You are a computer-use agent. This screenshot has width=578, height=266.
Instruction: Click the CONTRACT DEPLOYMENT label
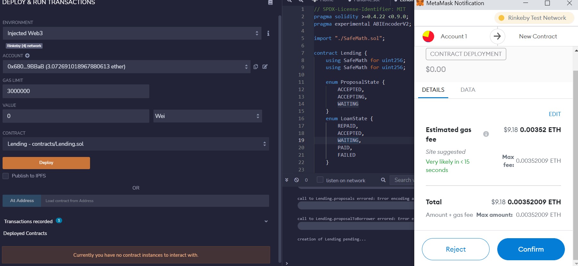click(x=466, y=54)
